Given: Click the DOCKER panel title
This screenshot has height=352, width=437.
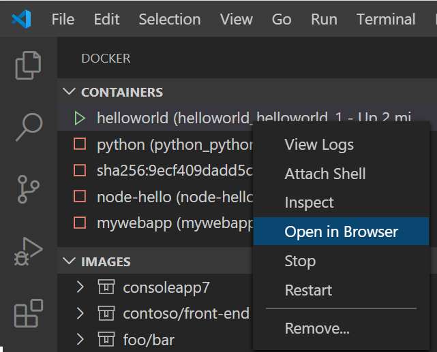Looking at the screenshot, I should click(x=106, y=59).
